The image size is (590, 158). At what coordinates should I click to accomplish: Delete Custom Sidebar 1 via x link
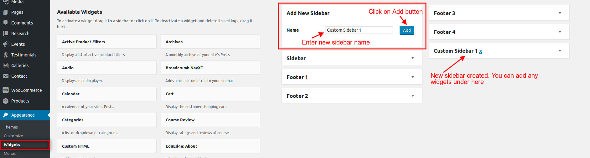[480, 51]
